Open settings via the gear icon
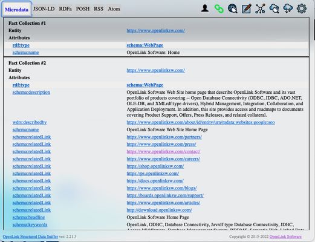 pyautogui.click(x=302, y=9)
